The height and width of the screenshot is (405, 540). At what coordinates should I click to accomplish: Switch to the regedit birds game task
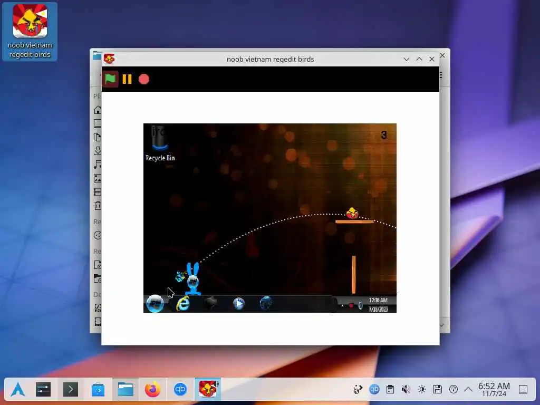pyautogui.click(x=208, y=390)
